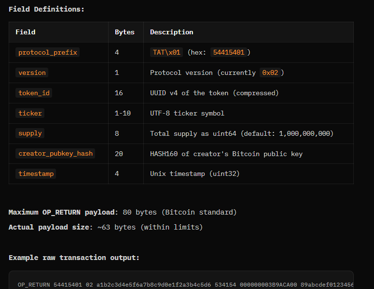Screen dimensions: 374x289
Task: Click the Description column header
Action: click(x=171, y=32)
